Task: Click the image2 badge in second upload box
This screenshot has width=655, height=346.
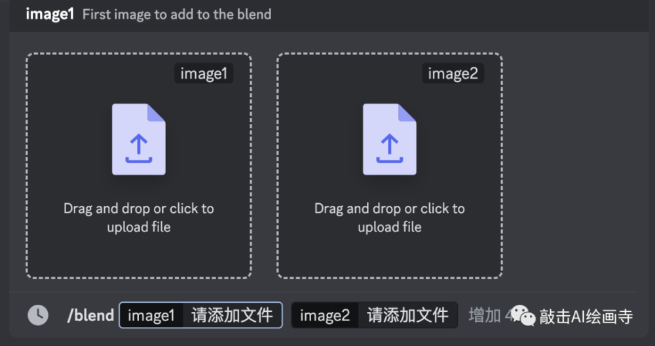Action: pyautogui.click(x=453, y=73)
